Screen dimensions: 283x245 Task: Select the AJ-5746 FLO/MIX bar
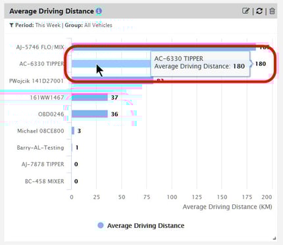click(164, 47)
